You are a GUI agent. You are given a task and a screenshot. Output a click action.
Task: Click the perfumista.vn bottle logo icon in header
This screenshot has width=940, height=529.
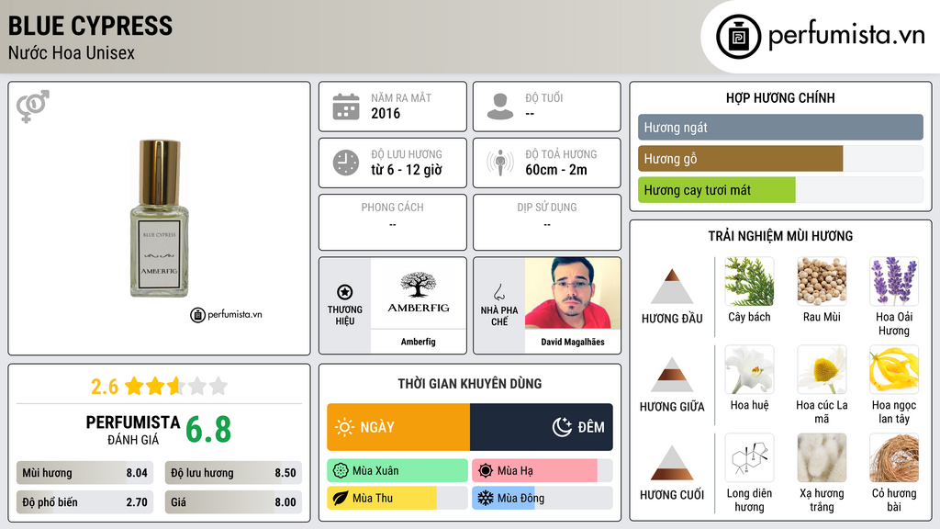point(739,37)
